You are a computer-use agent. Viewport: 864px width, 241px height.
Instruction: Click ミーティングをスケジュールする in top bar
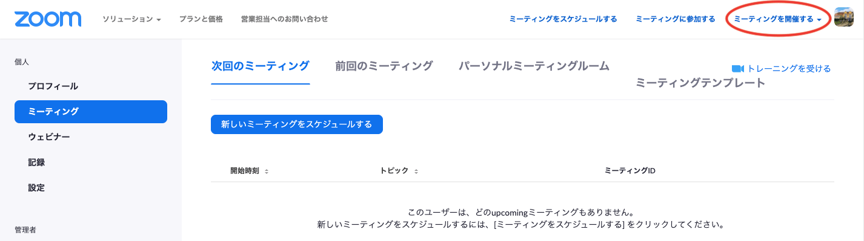pos(563,19)
